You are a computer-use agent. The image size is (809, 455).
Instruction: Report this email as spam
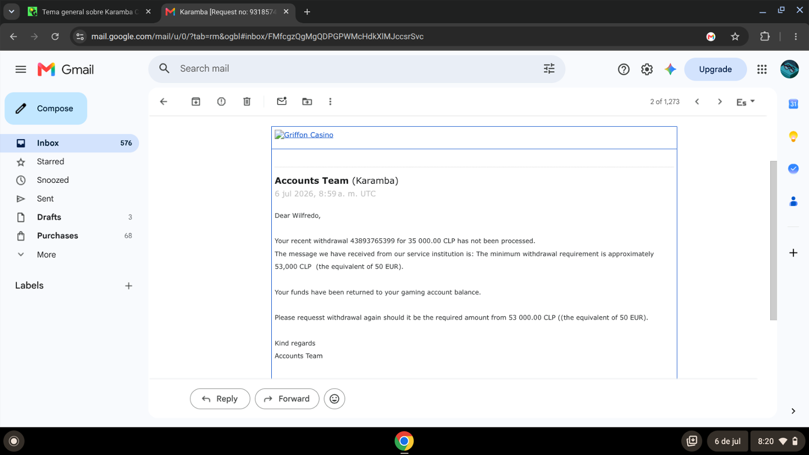click(x=221, y=101)
